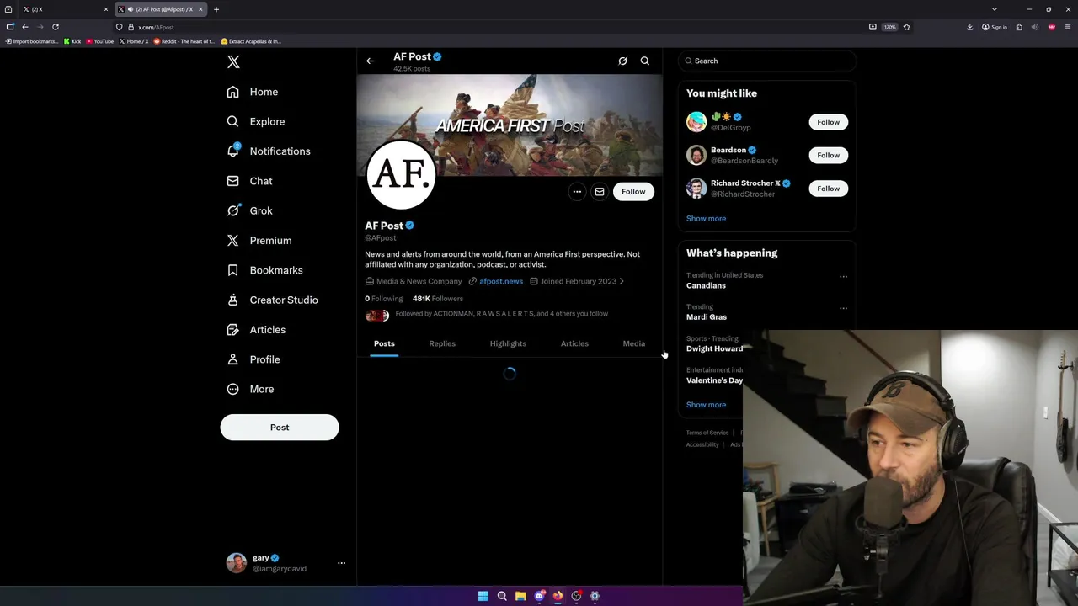1078x606 pixels.
Task: Reload the page
Action: tap(56, 27)
